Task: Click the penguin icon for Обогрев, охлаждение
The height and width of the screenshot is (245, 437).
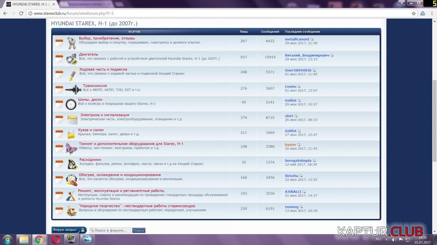Action: tap(71, 180)
